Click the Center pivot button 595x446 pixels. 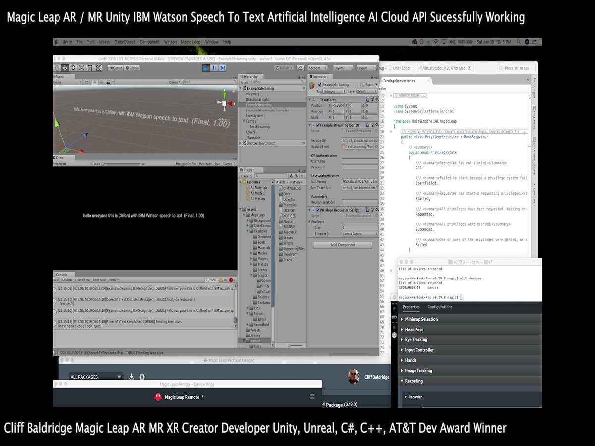pos(116,68)
